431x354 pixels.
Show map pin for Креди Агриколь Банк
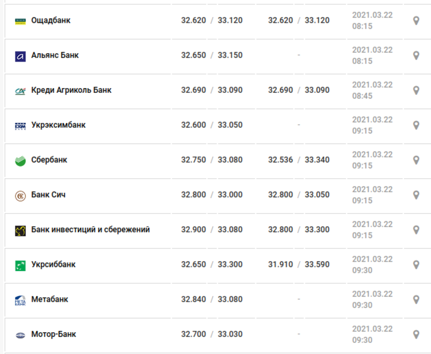coord(416,90)
